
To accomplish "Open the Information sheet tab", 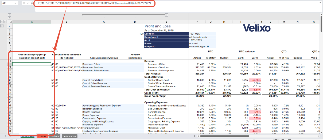I will click(x=69, y=136).
